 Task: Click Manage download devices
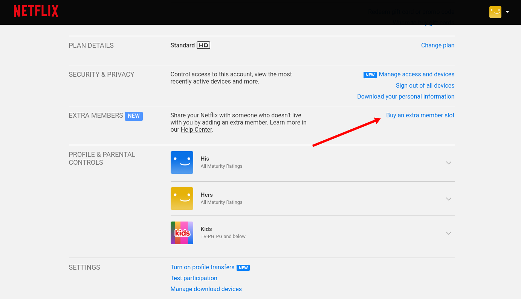click(206, 289)
